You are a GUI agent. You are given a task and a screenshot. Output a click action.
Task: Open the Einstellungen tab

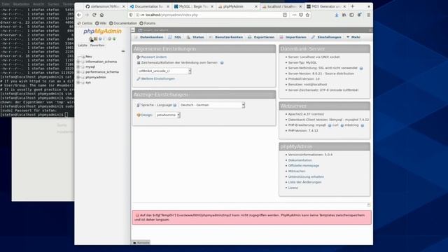(326, 37)
